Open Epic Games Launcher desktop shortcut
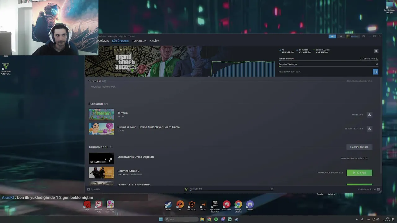The image size is (397, 223). click(x=215, y=207)
